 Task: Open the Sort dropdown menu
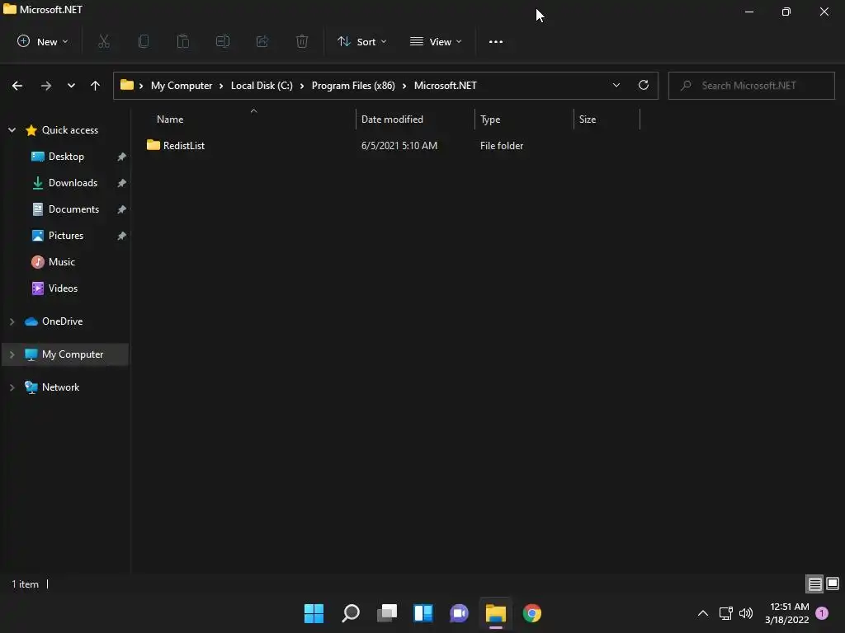(x=361, y=41)
